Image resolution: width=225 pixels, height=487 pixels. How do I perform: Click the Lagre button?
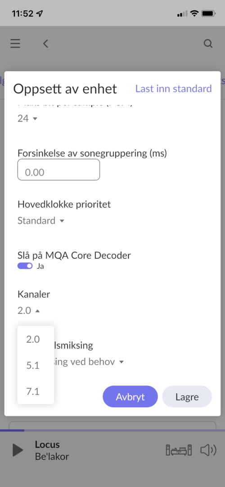(x=187, y=397)
